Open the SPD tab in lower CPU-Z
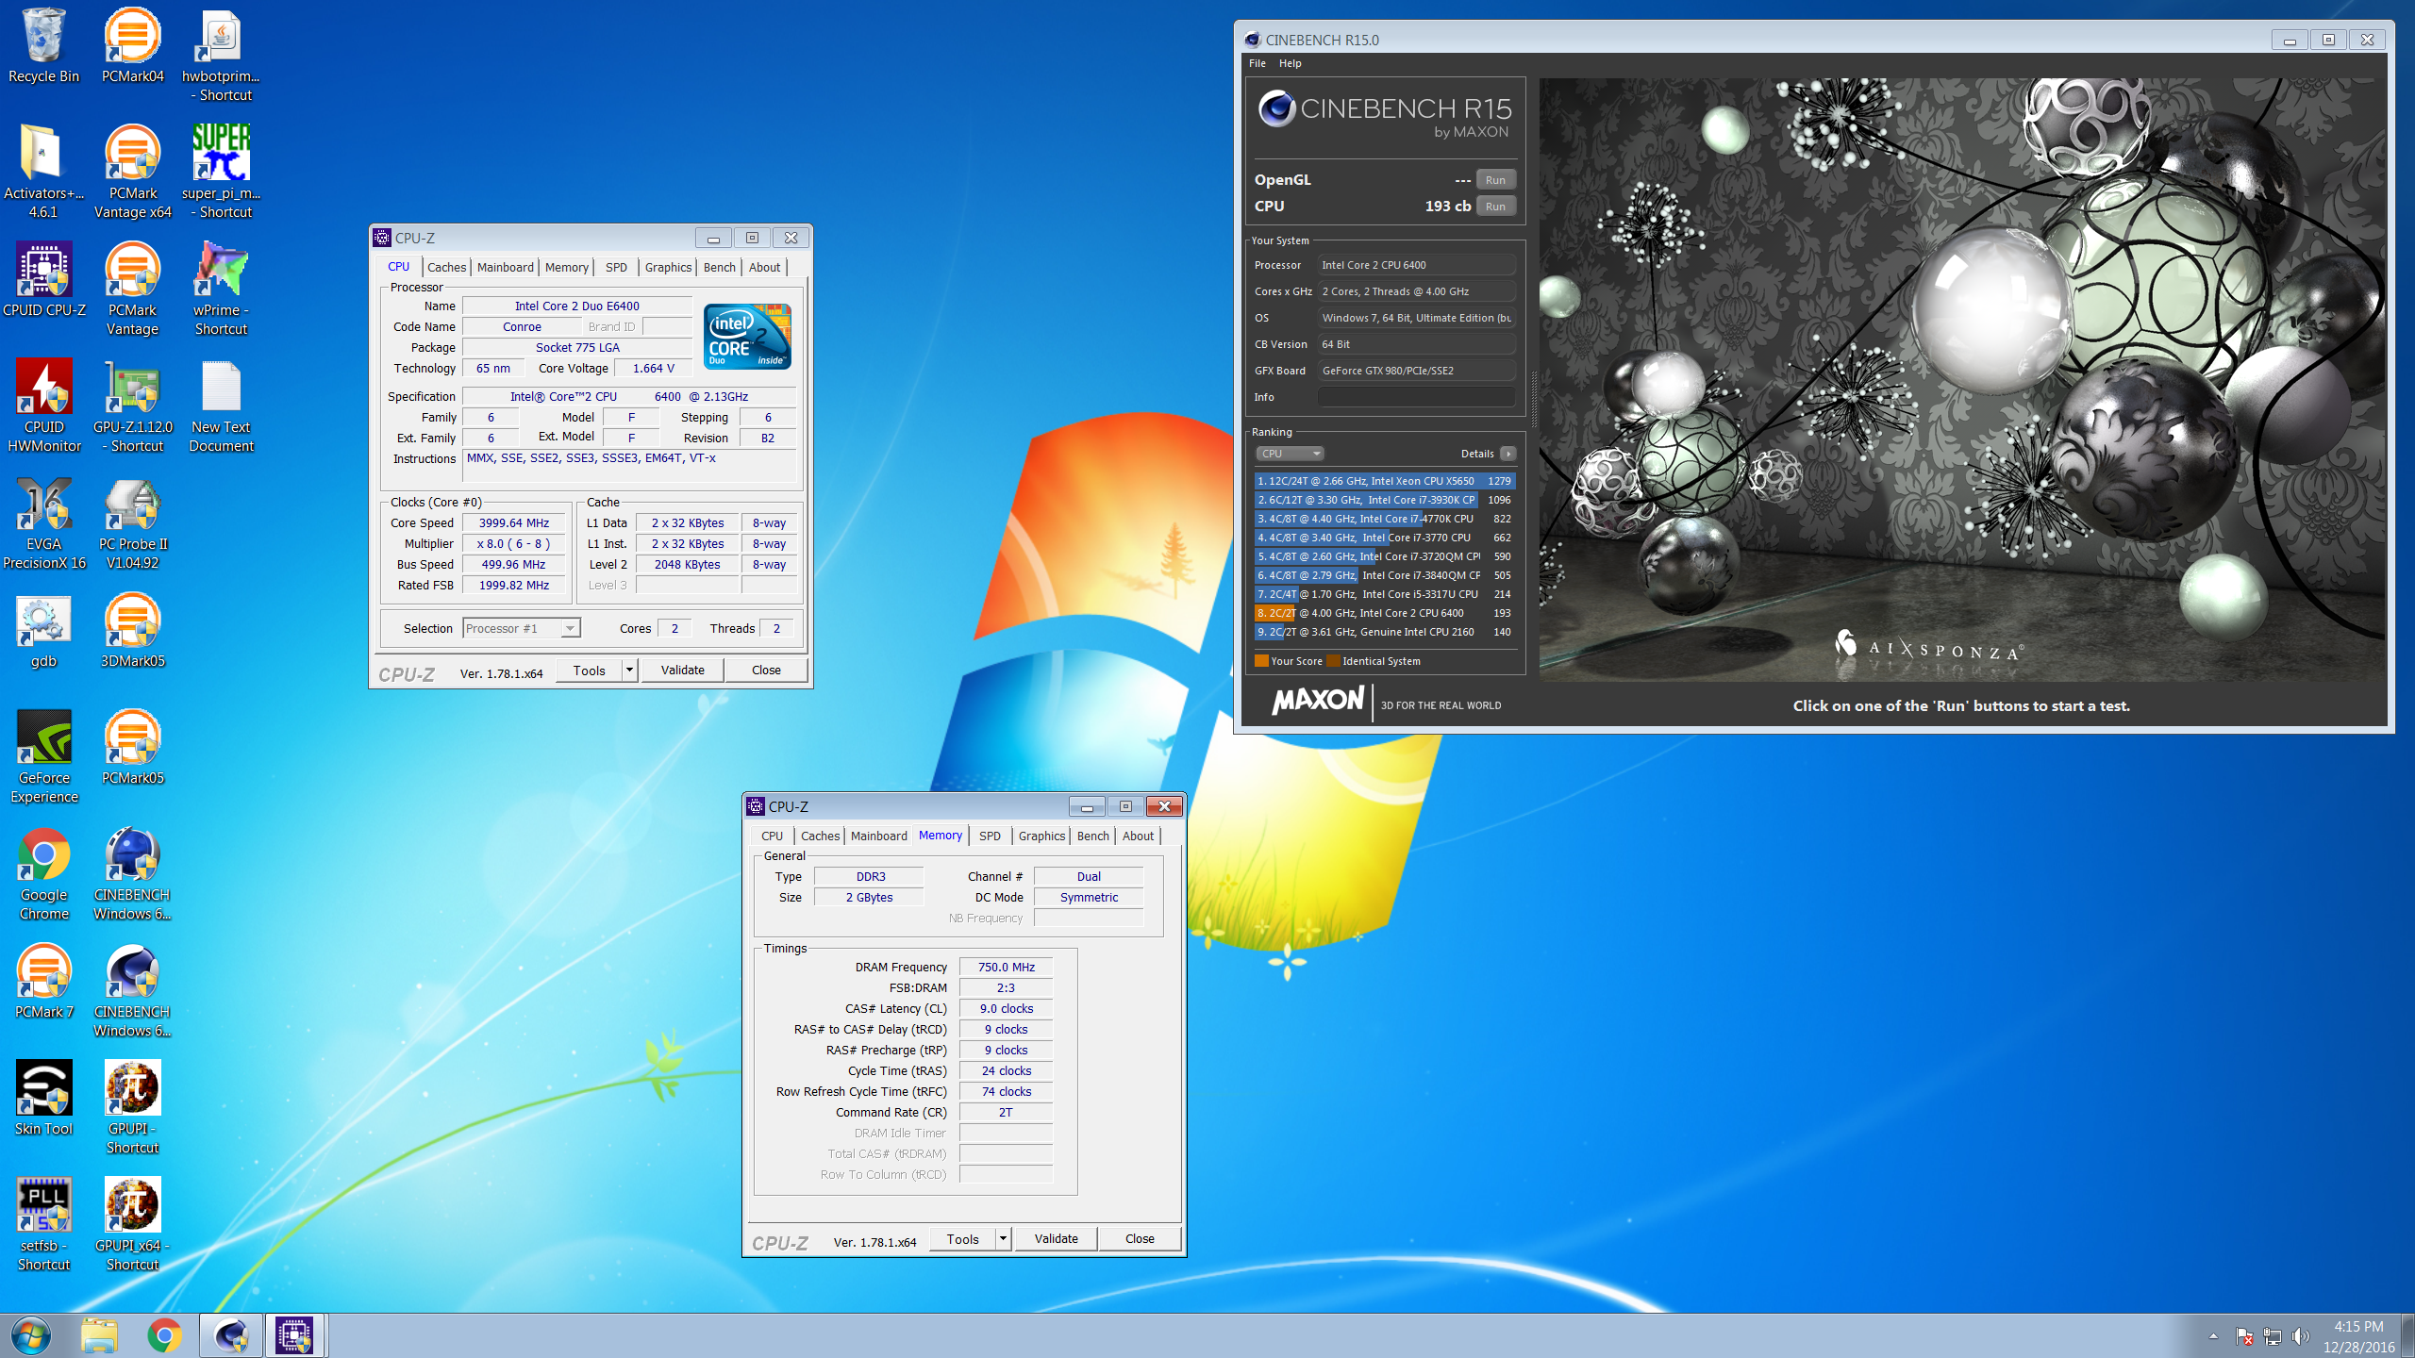 click(990, 836)
